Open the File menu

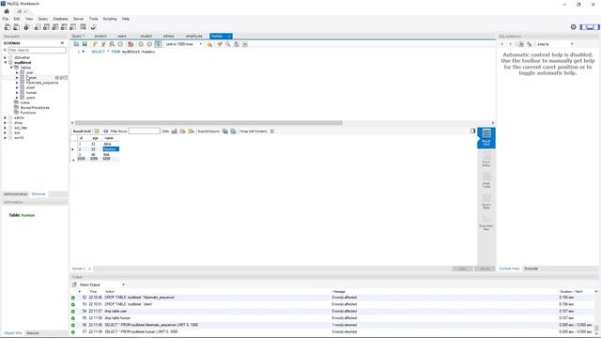pos(6,19)
